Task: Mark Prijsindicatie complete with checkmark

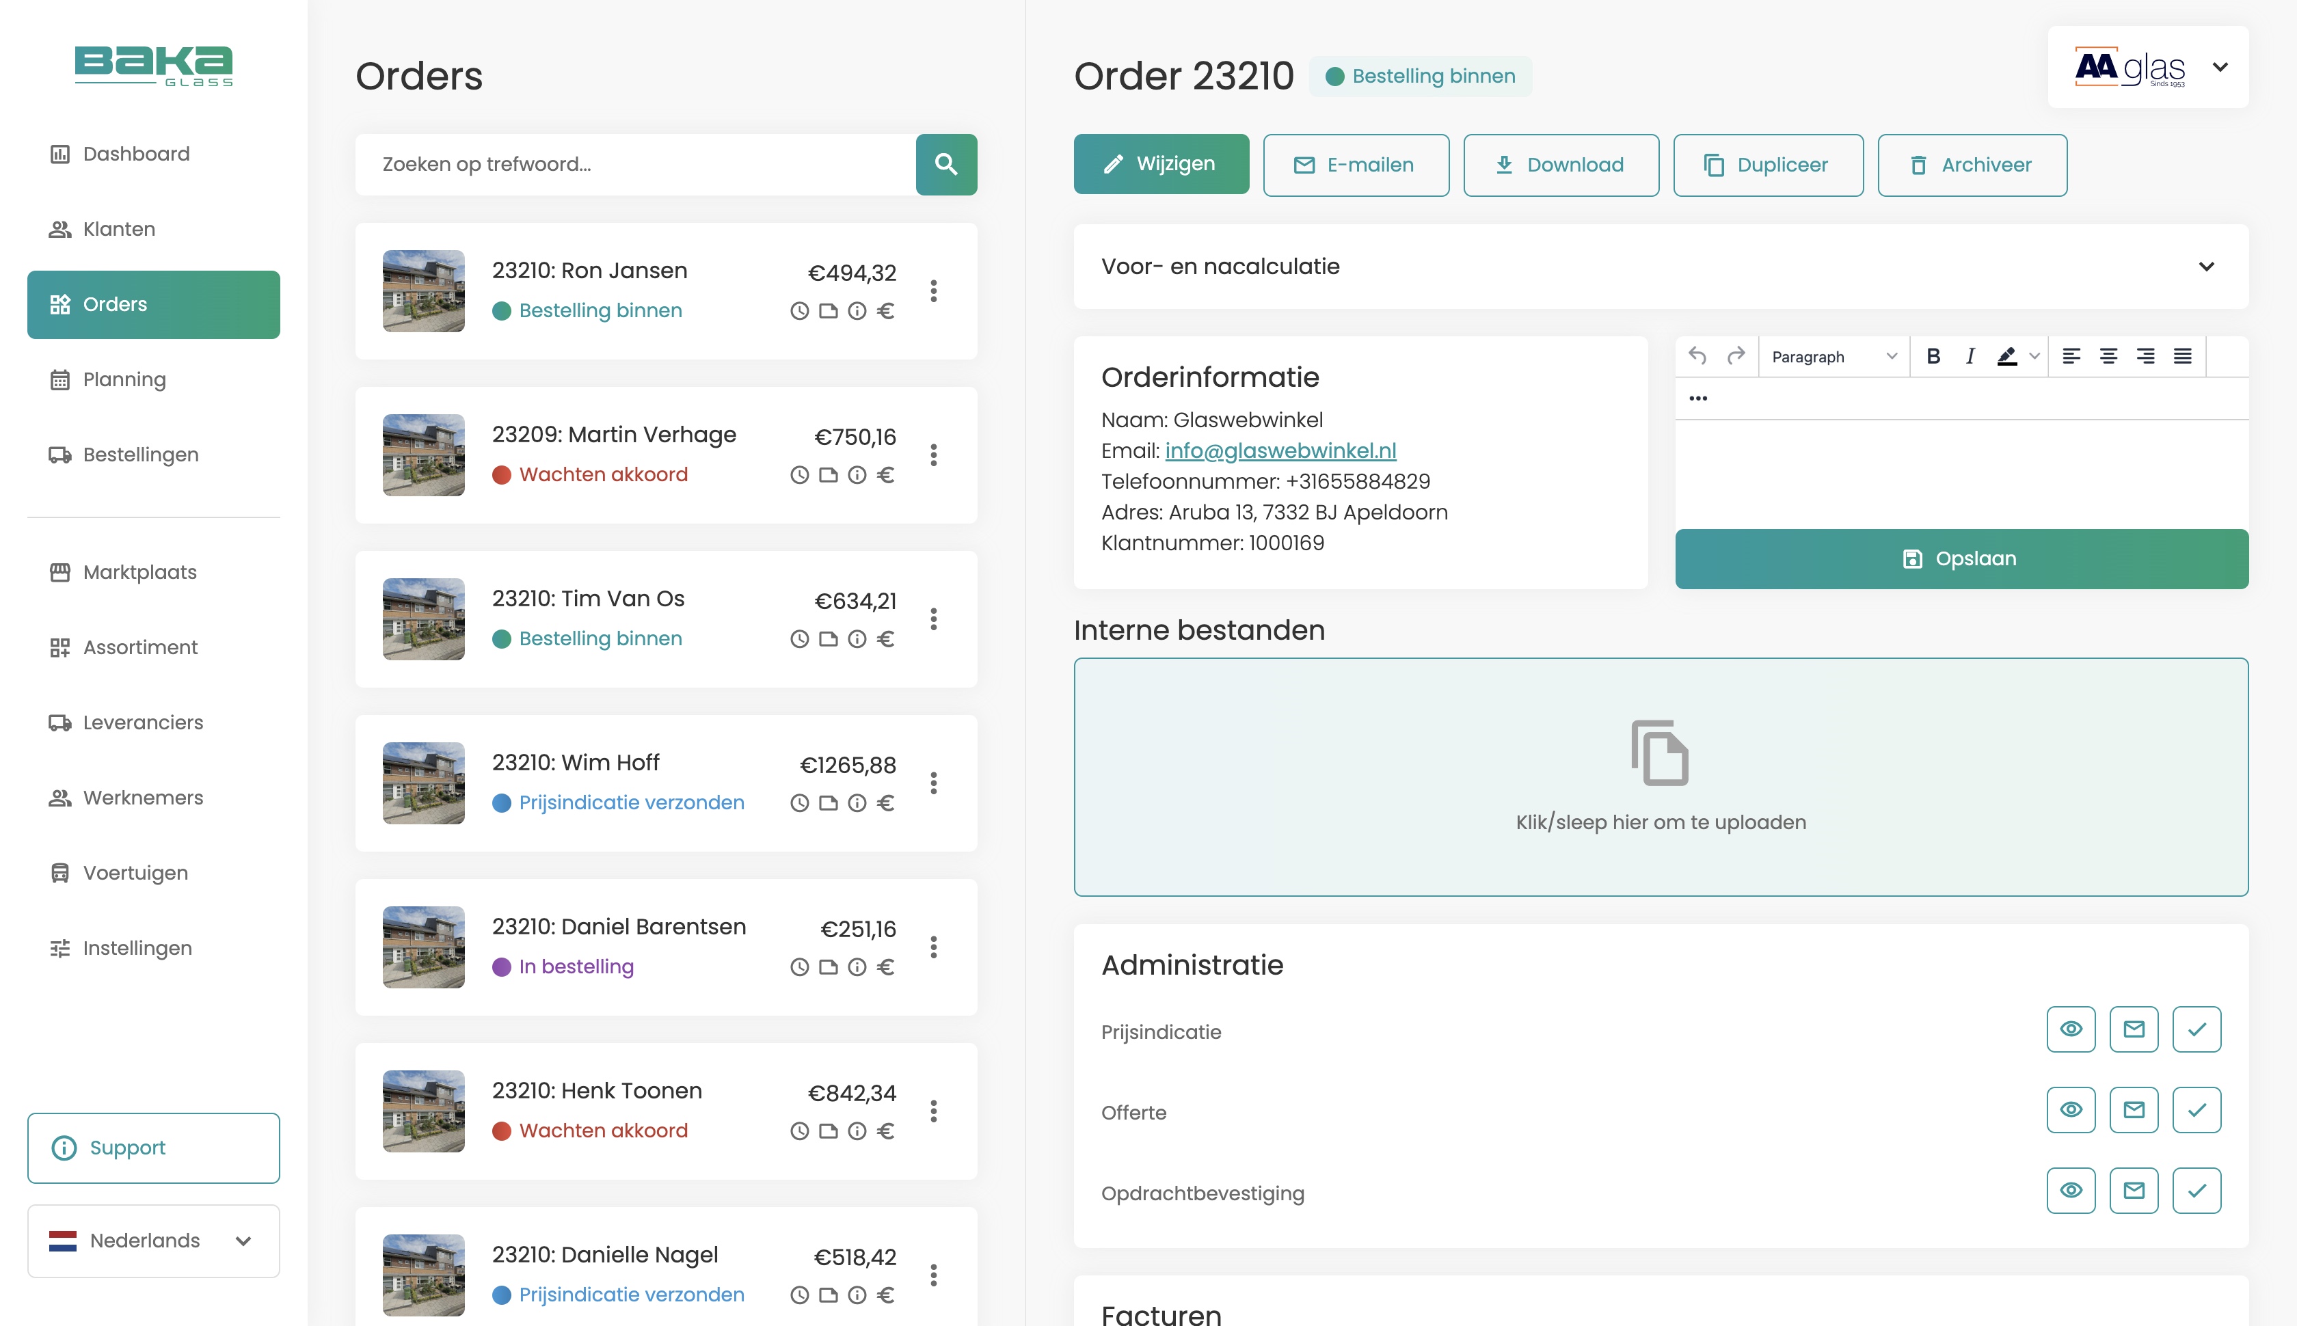Action: (2196, 1029)
